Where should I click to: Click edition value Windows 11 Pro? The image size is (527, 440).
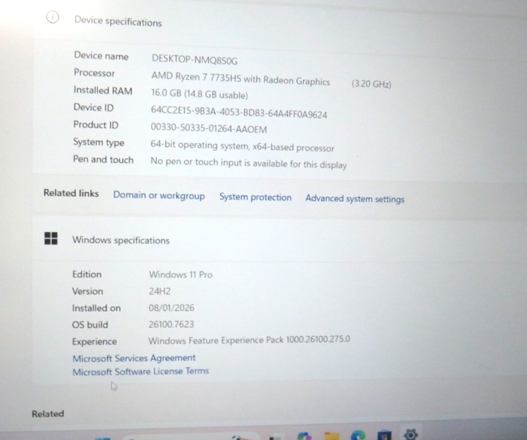tap(181, 275)
